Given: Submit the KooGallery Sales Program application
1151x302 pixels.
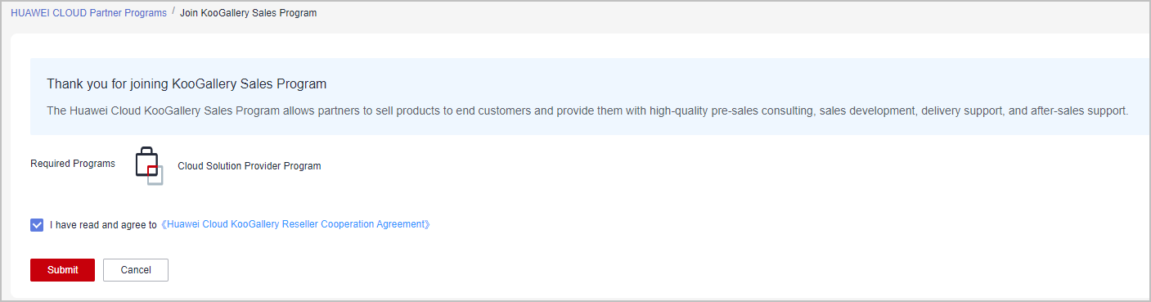Looking at the screenshot, I should (62, 270).
